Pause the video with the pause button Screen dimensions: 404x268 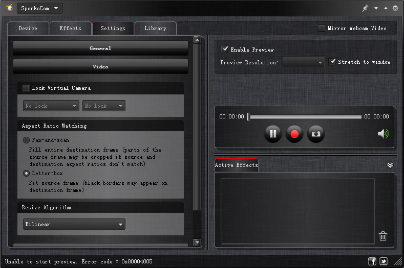[273, 134]
